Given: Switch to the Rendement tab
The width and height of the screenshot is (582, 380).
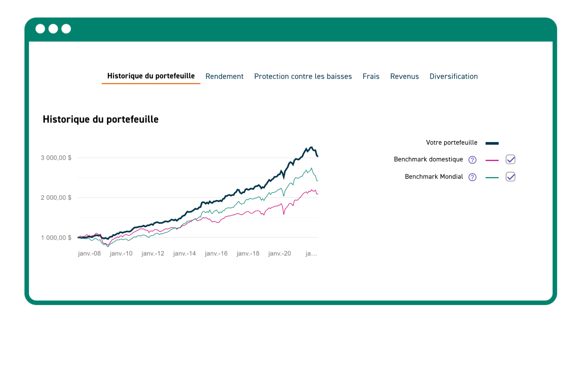Looking at the screenshot, I should (224, 76).
